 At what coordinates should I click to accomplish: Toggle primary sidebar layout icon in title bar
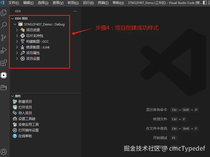[205, 3]
